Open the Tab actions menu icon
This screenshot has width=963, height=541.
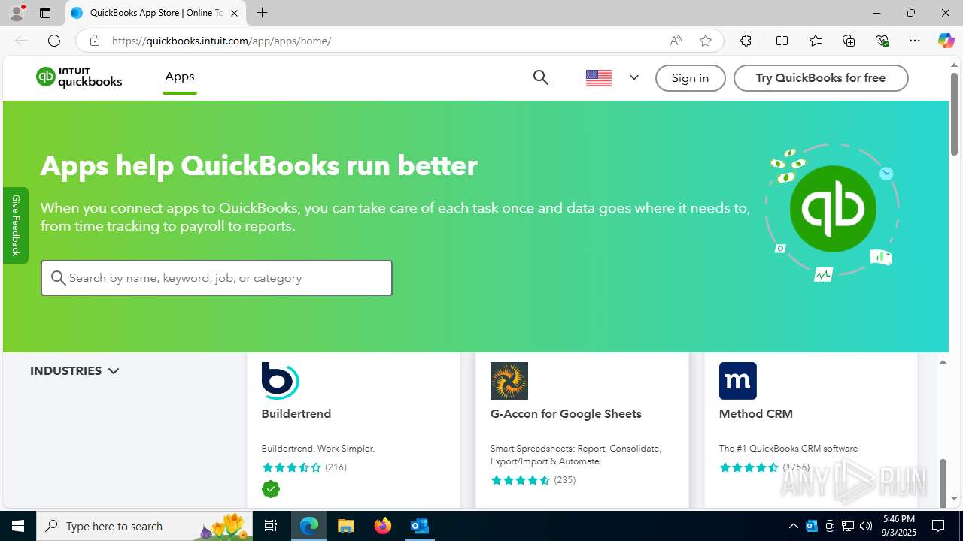(45, 13)
